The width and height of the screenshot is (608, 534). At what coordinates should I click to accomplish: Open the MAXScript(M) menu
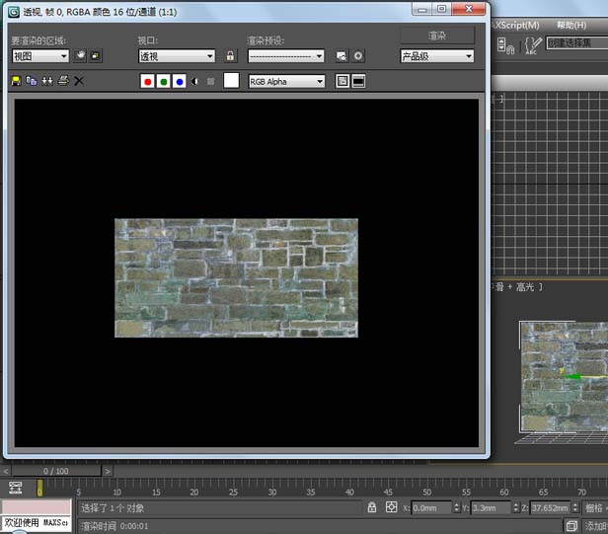point(517,25)
